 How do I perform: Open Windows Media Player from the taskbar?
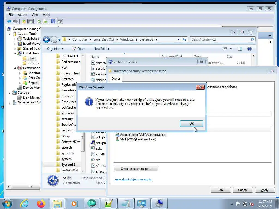pyautogui.click(x=74, y=204)
